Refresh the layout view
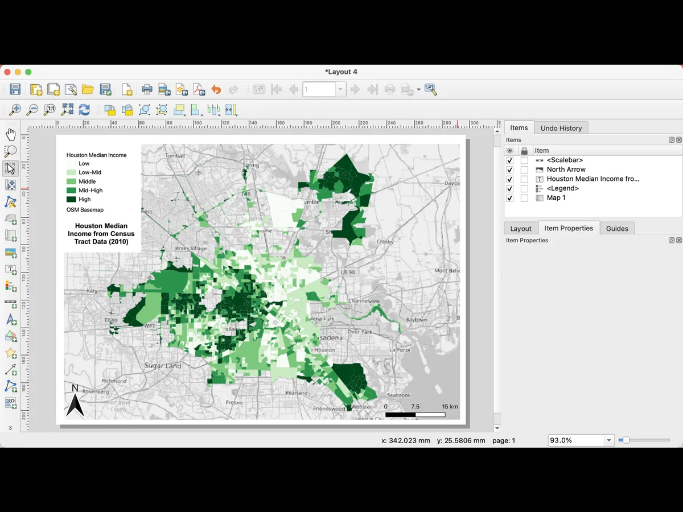This screenshot has height=512, width=683. [x=84, y=110]
